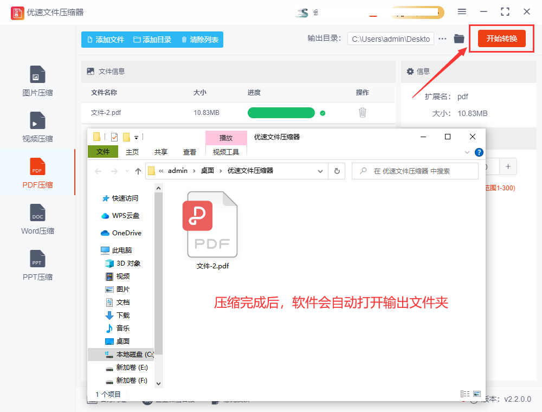Expand the output directory options with ellipsis
The image size is (542, 412).
tap(443, 38)
